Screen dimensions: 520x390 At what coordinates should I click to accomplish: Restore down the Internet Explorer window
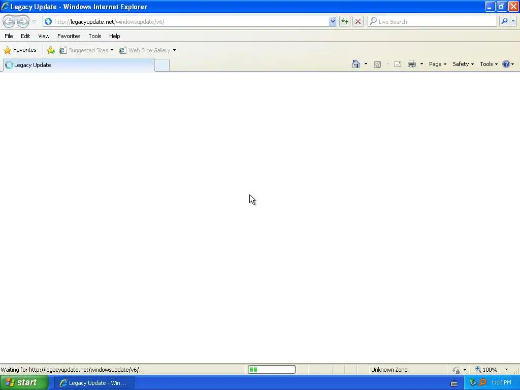pyautogui.click(x=502, y=6)
